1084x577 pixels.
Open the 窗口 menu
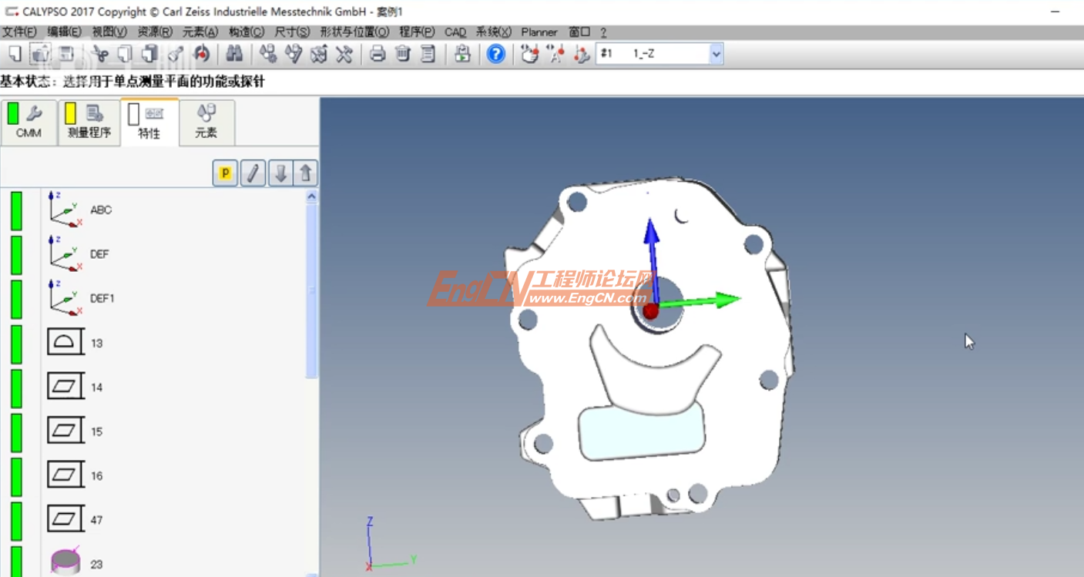point(579,32)
